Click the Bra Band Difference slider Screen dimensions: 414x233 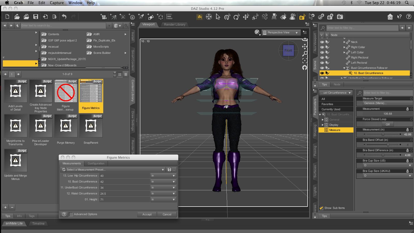pos(382,155)
